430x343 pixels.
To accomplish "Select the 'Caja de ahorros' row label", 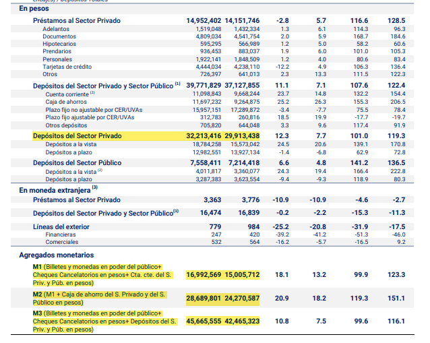I will click(x=66, y=101).
